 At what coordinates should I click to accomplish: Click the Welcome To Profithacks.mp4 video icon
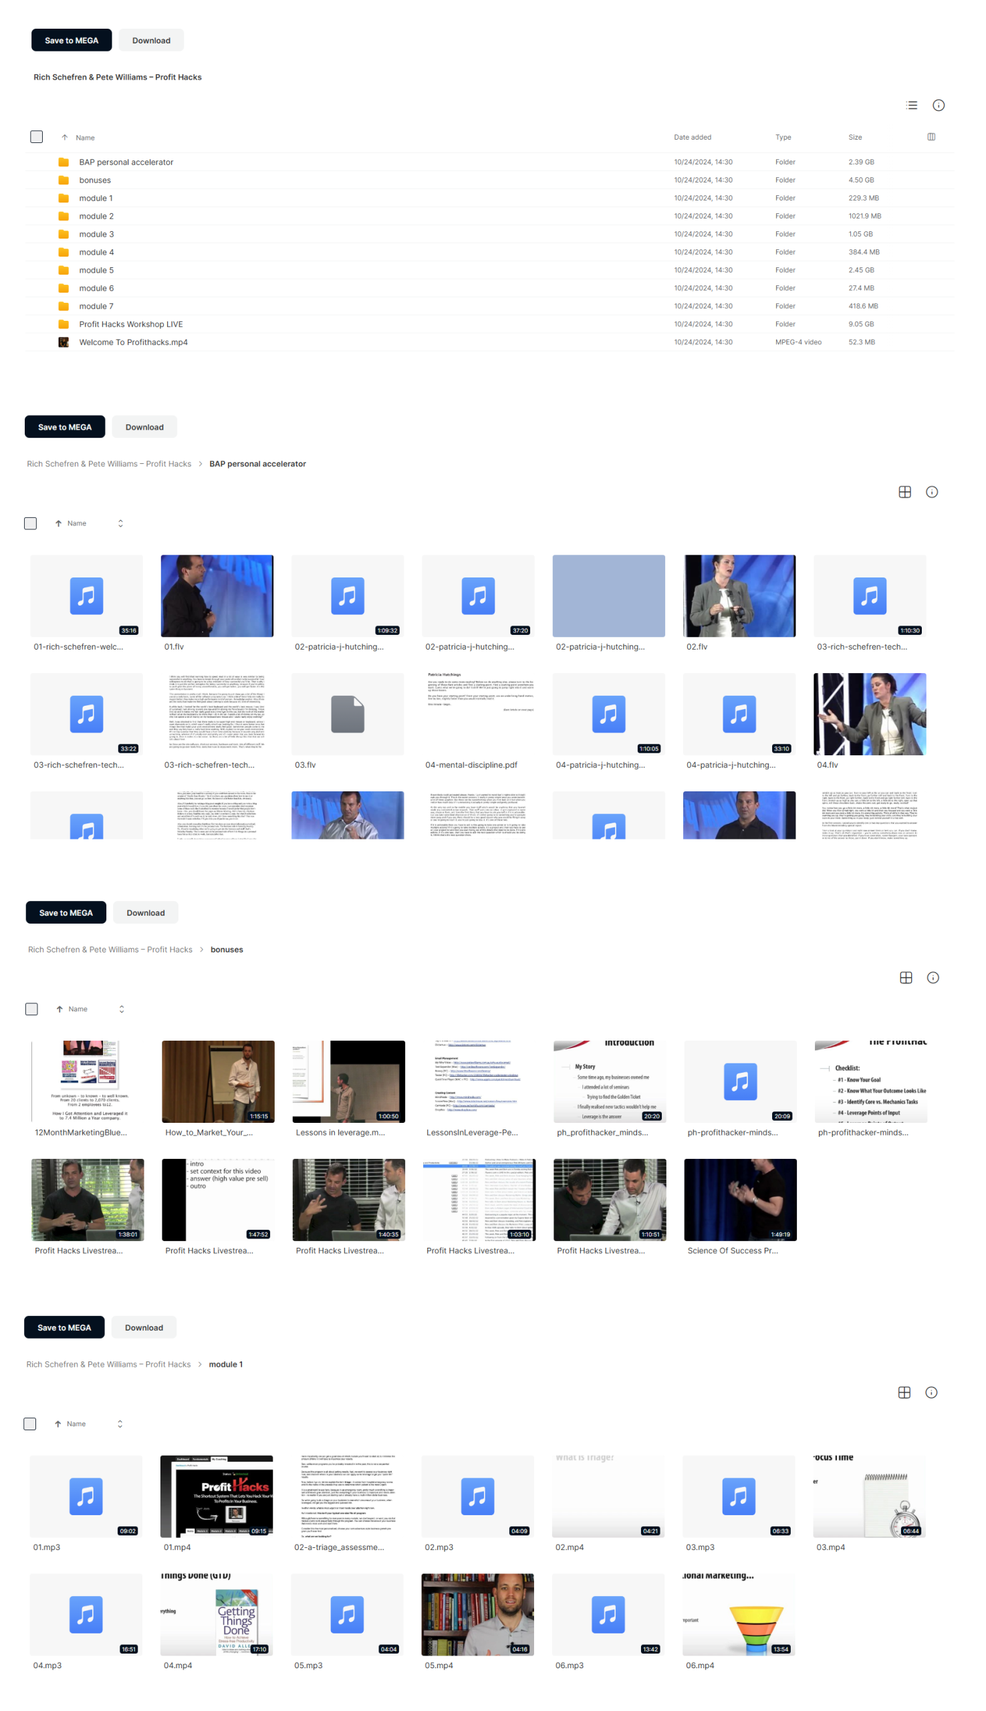click(64, 342)
